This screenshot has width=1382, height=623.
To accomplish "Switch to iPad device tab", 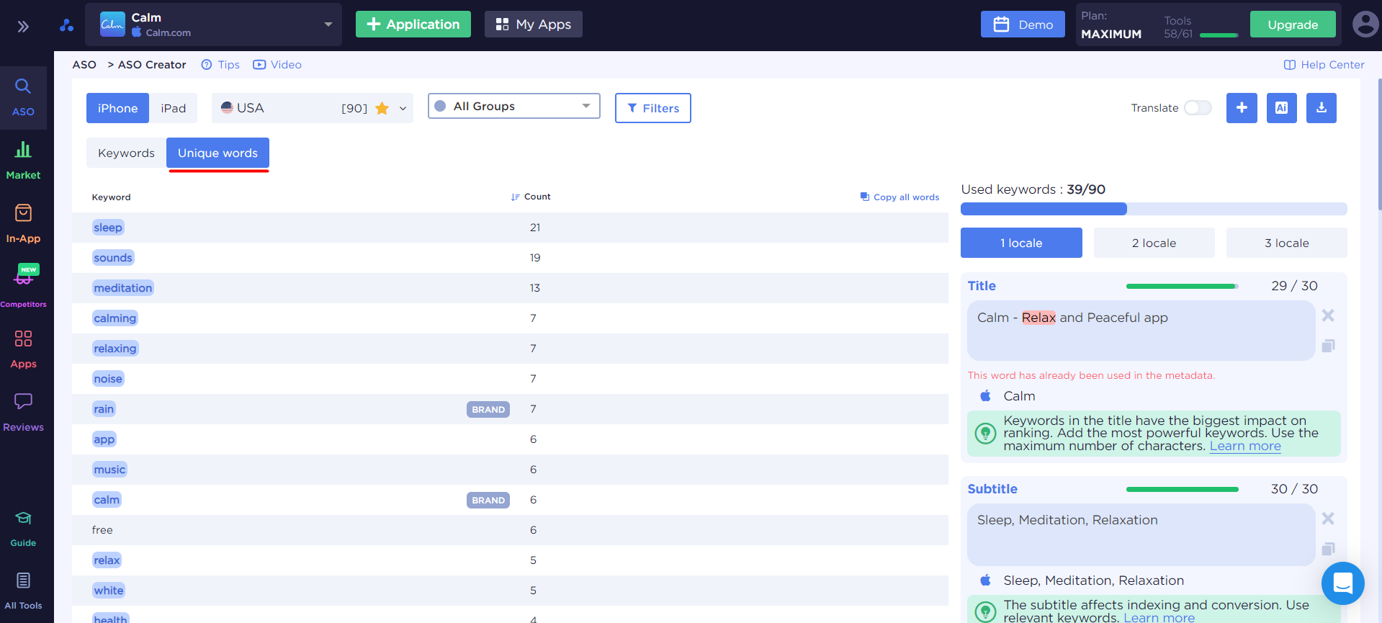I will (174, 108).
